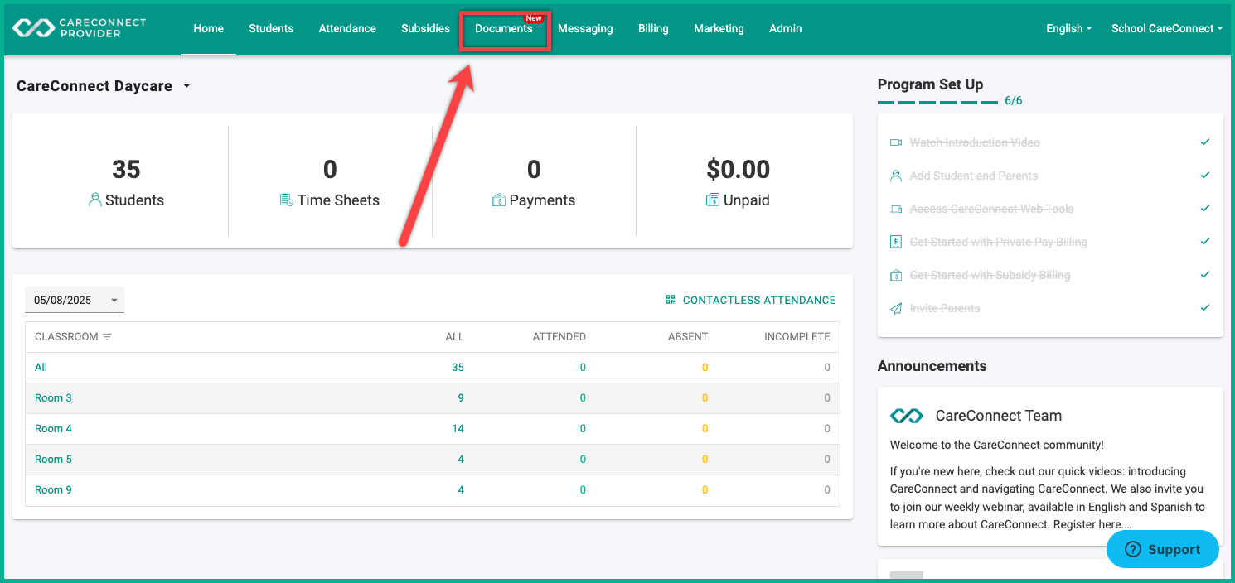This screenshot has width=1235, height=583.
Task: Open Contactless Attendance link
Action: tap(759, 300)
